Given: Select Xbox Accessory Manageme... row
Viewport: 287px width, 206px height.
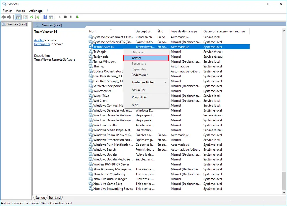Looking at the screenshot, I should tap(169, 169).
